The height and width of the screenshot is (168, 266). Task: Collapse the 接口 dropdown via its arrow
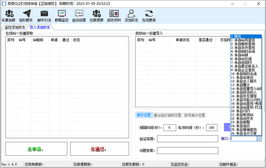[x=259, y=139]
